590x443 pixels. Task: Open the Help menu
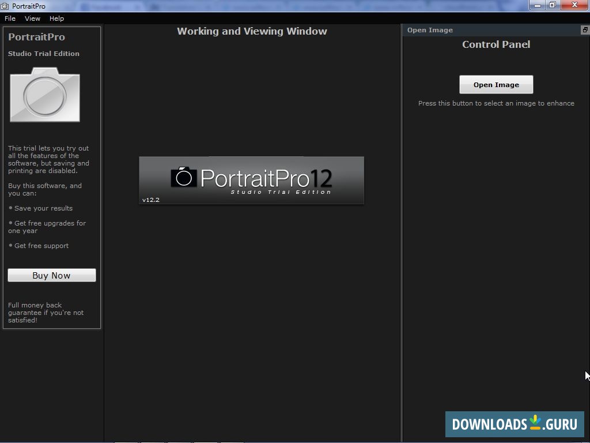point(56,18)
